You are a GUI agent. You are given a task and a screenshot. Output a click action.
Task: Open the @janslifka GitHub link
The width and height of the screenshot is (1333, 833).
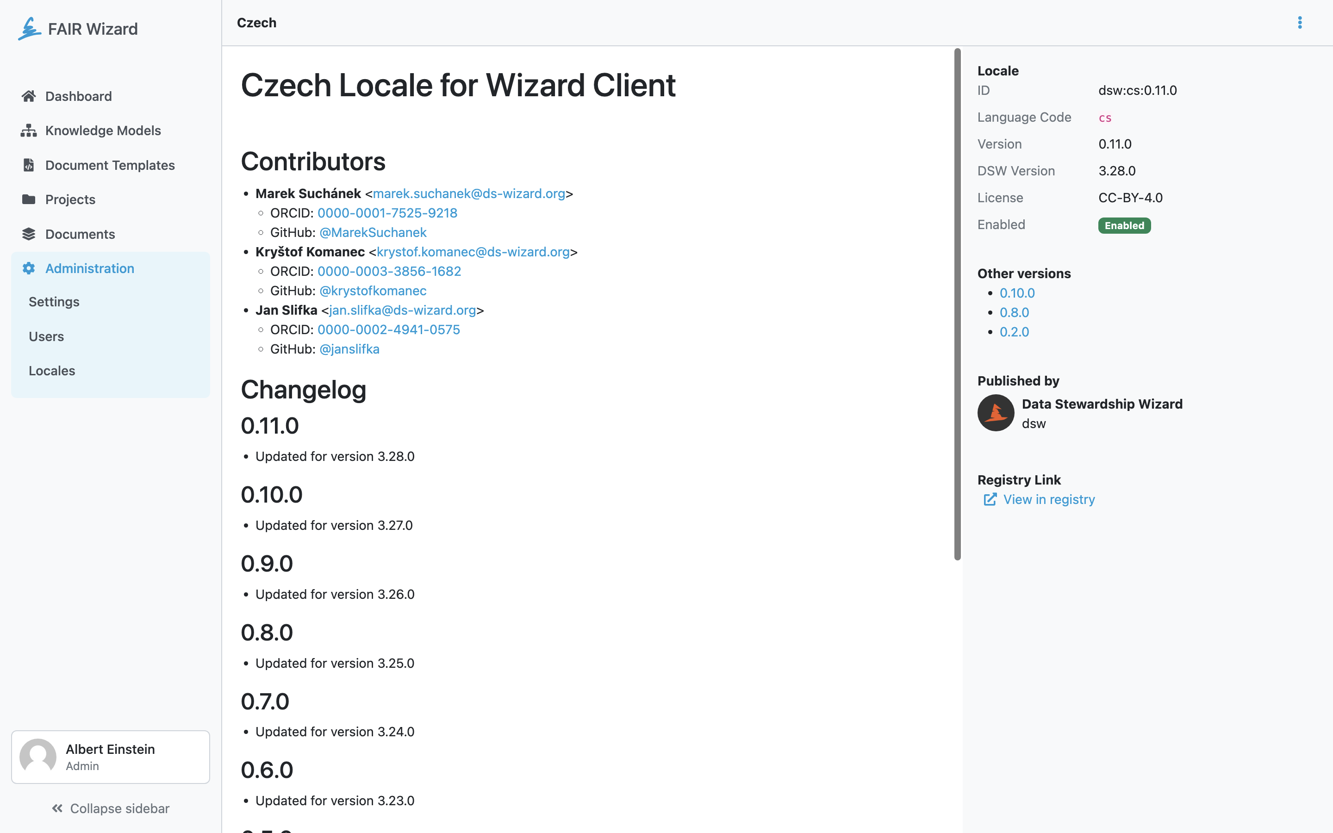349,349
